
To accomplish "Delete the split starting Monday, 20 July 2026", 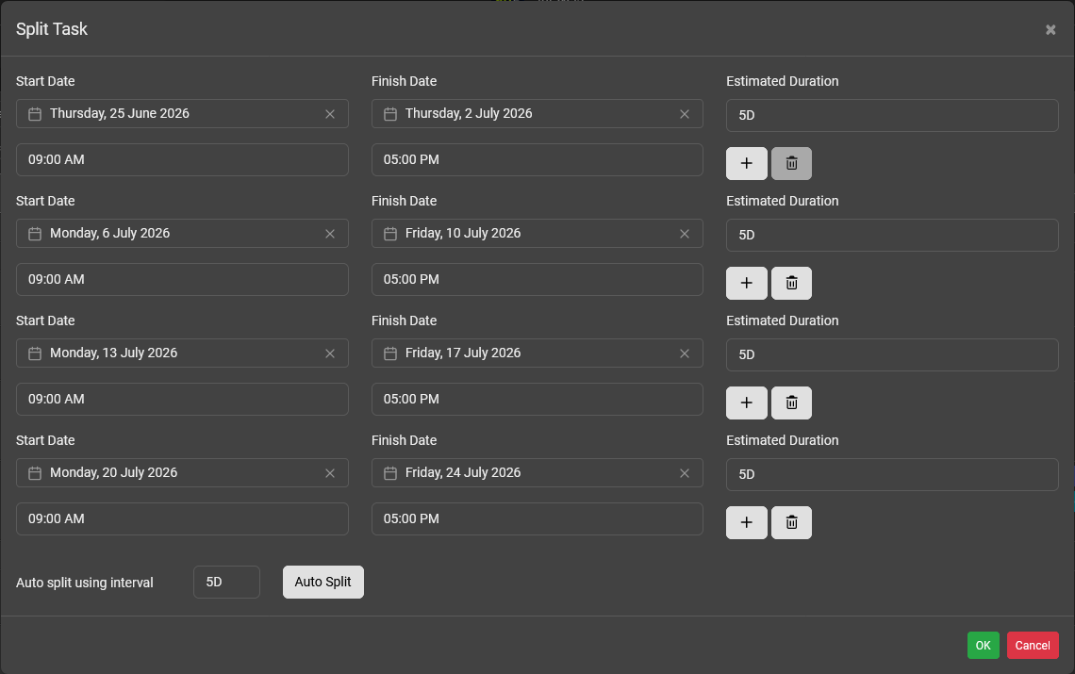I will (x=791, y=522).
